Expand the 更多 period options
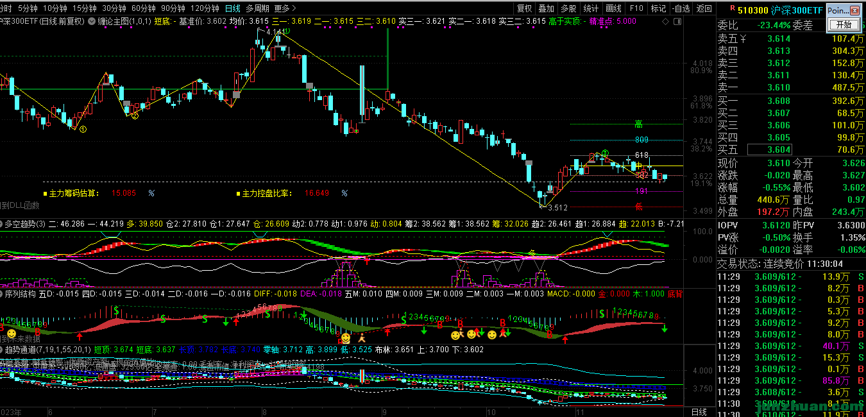The width and height of the screenshot is (866, 417). tap(284, 8)
